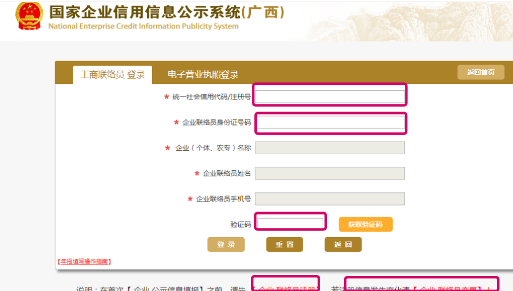Image resolution: width=513 pixels, height=291 pixels.
Task: Request a code with 获取验证码
Action: tap(365, 225)
